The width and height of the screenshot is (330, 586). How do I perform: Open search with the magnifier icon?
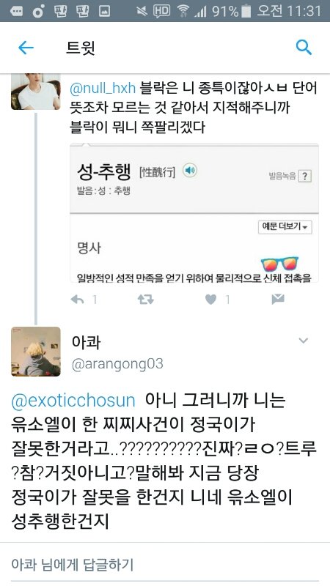304,48
